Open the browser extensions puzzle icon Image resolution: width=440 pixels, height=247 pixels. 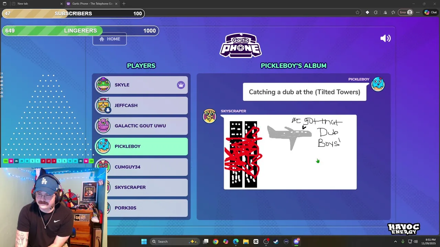pyautogui.click(x=376, y=12)
